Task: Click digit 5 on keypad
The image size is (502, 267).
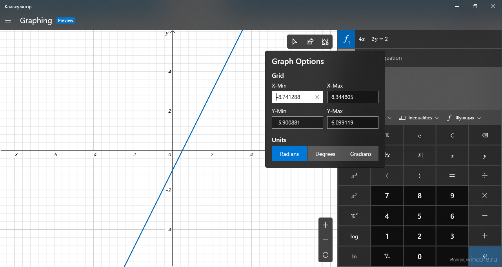Action: (x=420, y=216)
